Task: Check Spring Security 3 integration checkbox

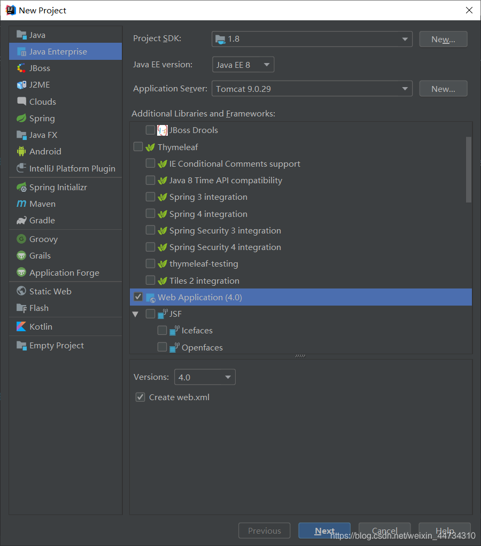Action: point(151,230)
